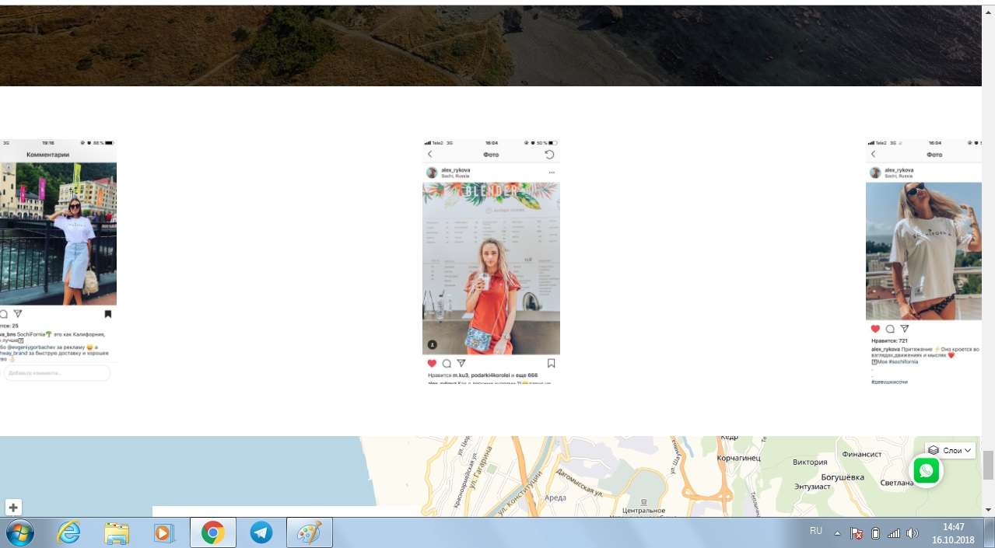The width and height of the screenshot is (995, 548).
Task: Click the comment bubble in right screenshot
Action: coord(890,329)
